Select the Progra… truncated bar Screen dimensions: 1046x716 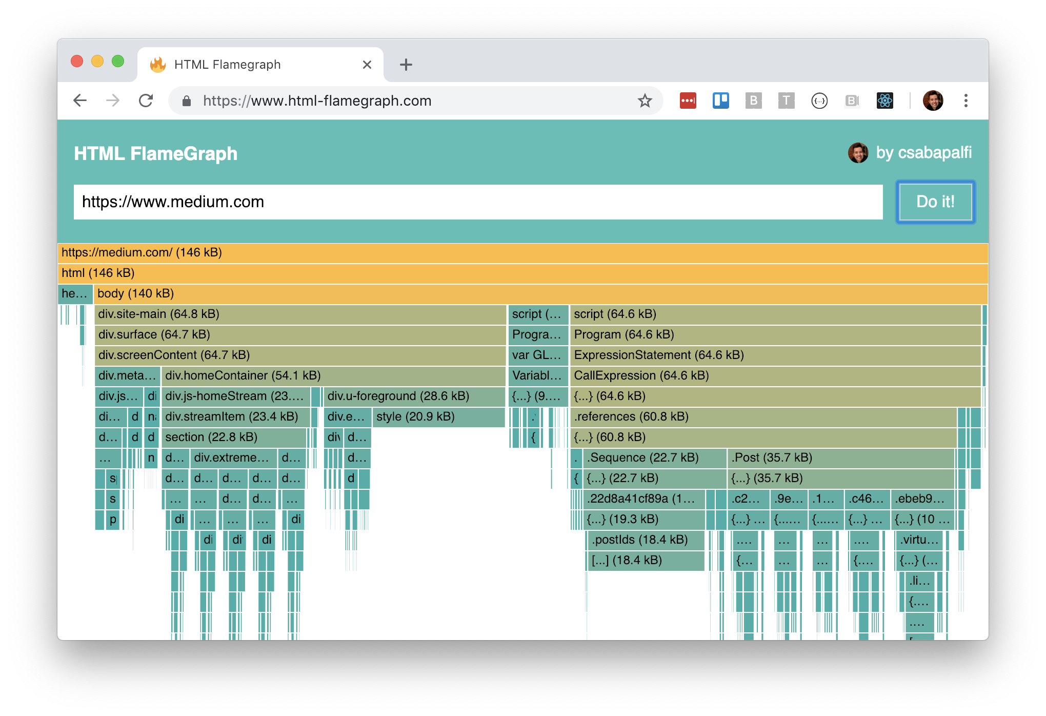click(538, 335)
